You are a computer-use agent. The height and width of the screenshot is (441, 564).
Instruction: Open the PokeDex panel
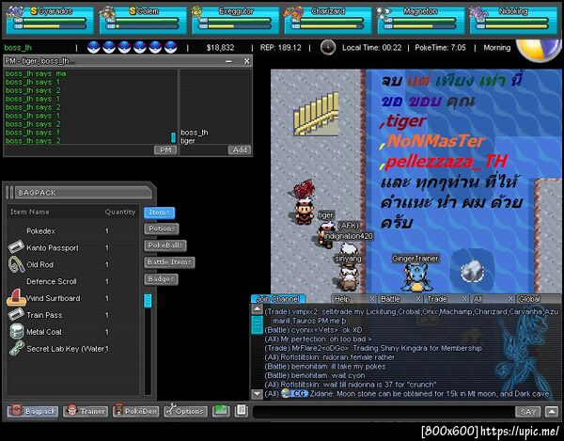135,411
